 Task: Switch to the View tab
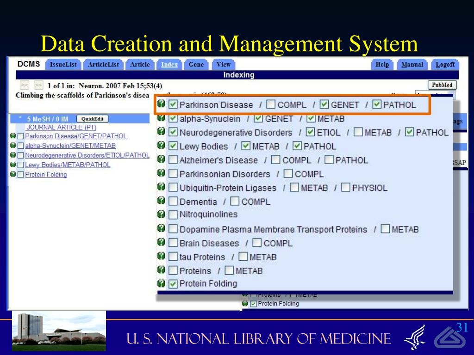click(x=224, y=64)
